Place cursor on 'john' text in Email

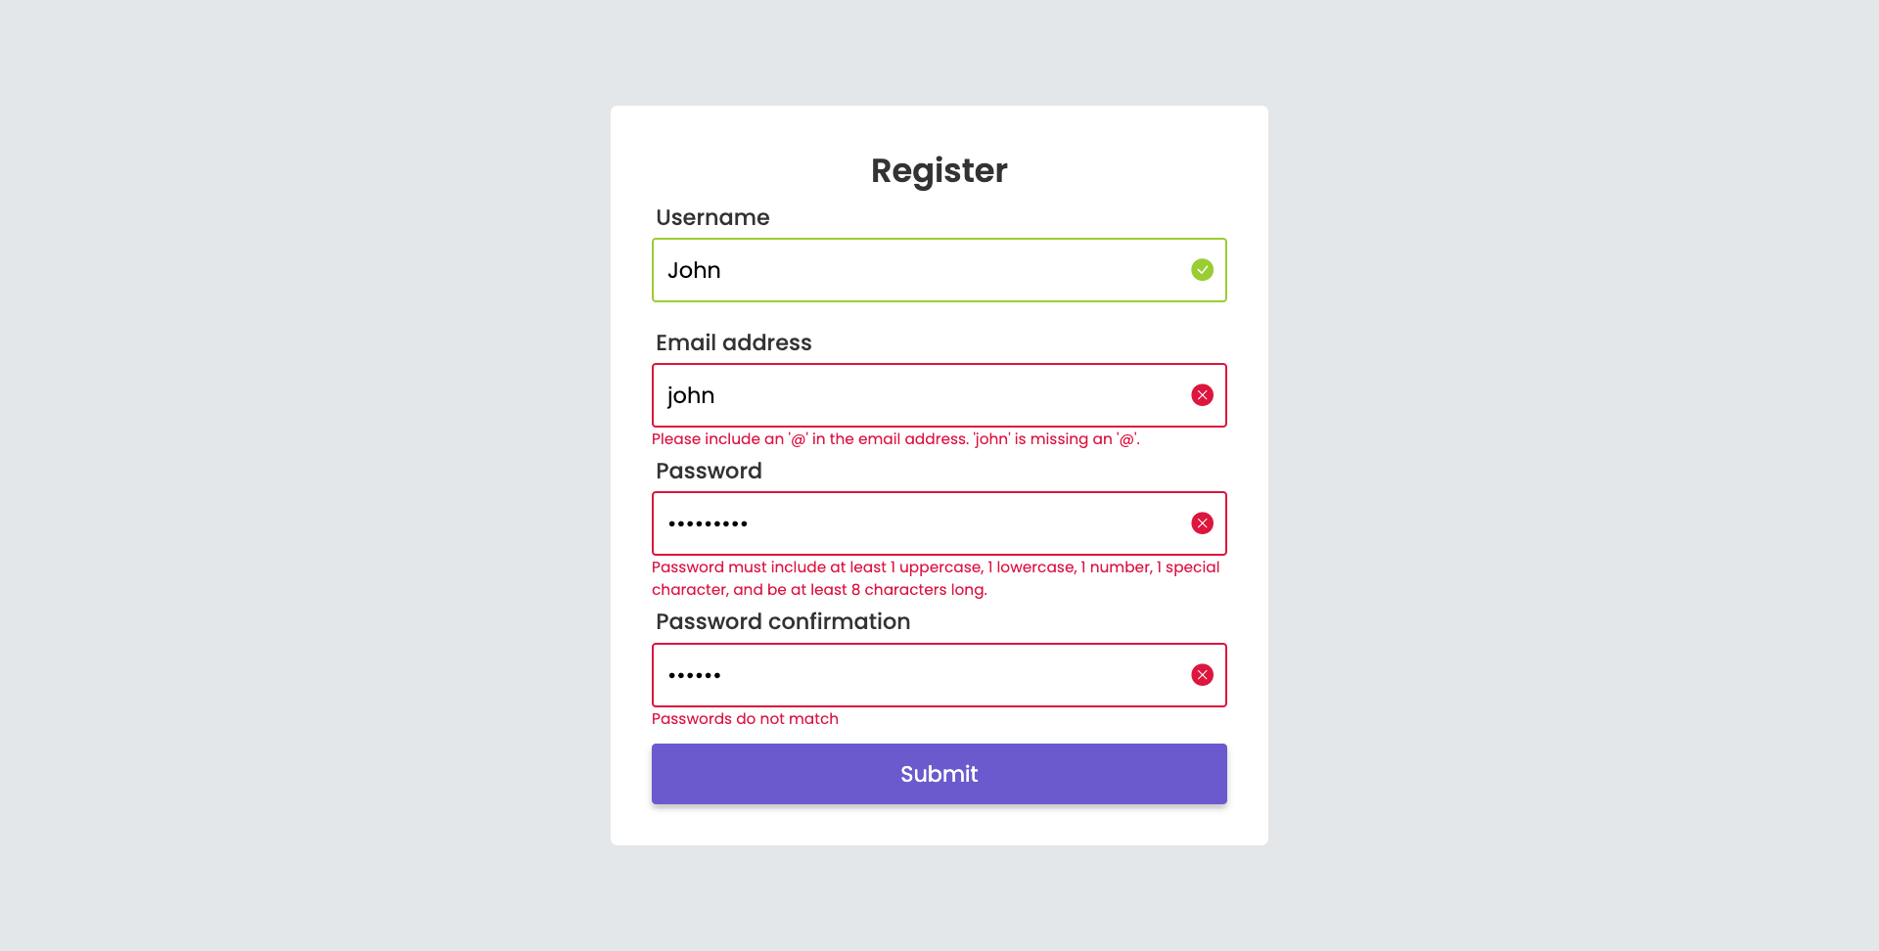(x=691, y=395)
